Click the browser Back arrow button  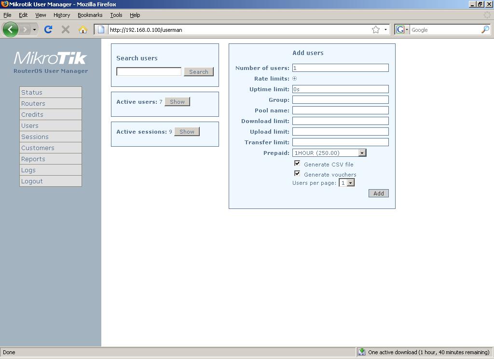pyautogui.click(x=11, y=29)
